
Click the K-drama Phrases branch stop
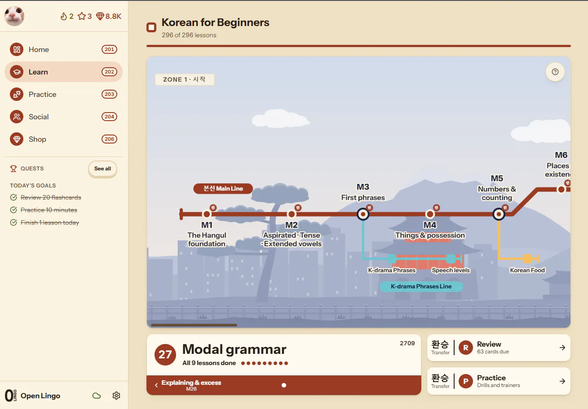click(392, 259)
